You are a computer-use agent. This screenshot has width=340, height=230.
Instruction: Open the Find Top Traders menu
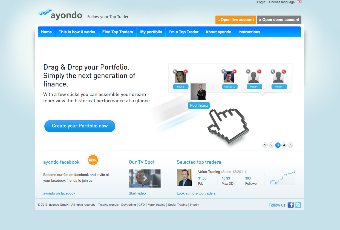[117, 32]
